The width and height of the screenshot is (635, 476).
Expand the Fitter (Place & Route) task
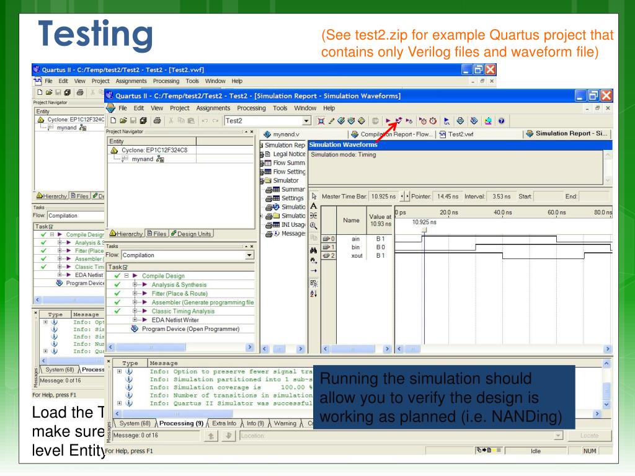[x=135, y=293]
